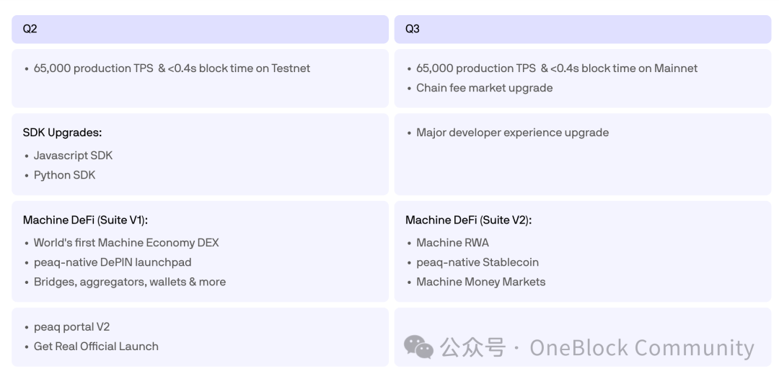Select Bridges, aggregators, wallets & more
The image size is (779, 379).
tap(130, 282)
